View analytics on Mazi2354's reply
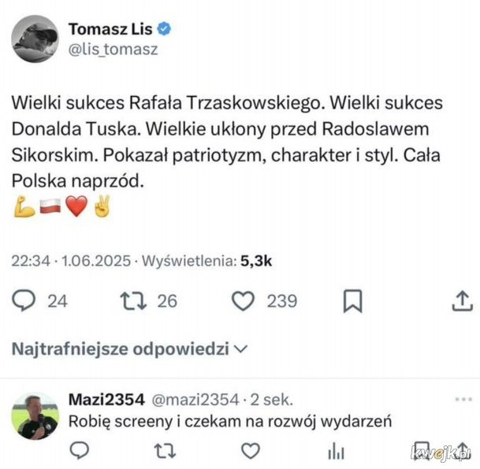The width and height of the screenshot is (480, 469). coord(336,451)
